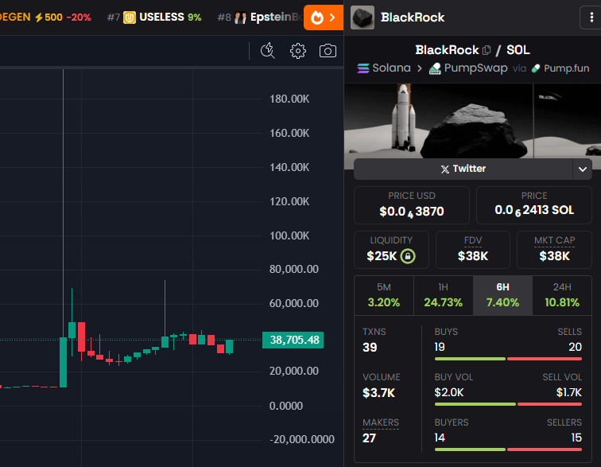The height and width of the screenshot is (467, 601).
Task: Click the buy vol versus sell vol bar
Action: click(508, 404)
